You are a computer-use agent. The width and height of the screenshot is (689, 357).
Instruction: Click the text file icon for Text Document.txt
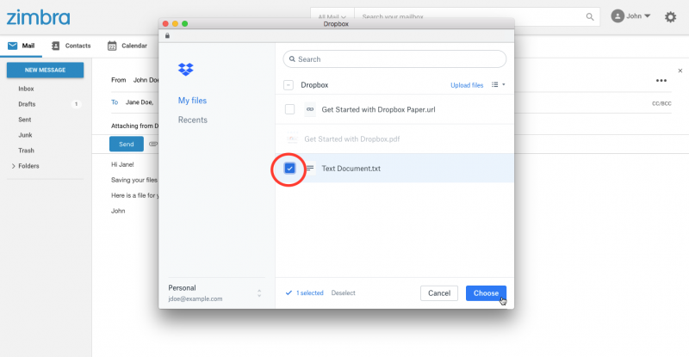tap(310, 169)
